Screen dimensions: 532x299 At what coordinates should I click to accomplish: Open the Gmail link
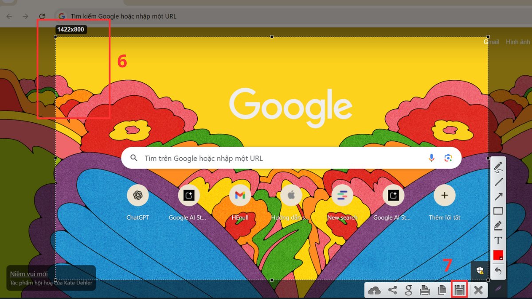pyautogui.click(x=491, y=42)
